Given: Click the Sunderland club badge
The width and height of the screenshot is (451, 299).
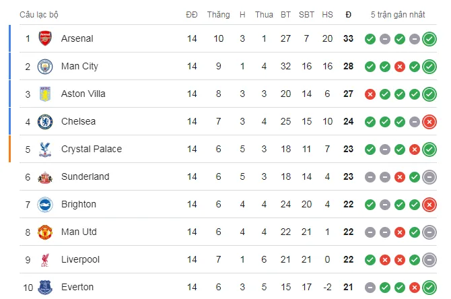Looking at the screenshot, I should click(46, 176).
